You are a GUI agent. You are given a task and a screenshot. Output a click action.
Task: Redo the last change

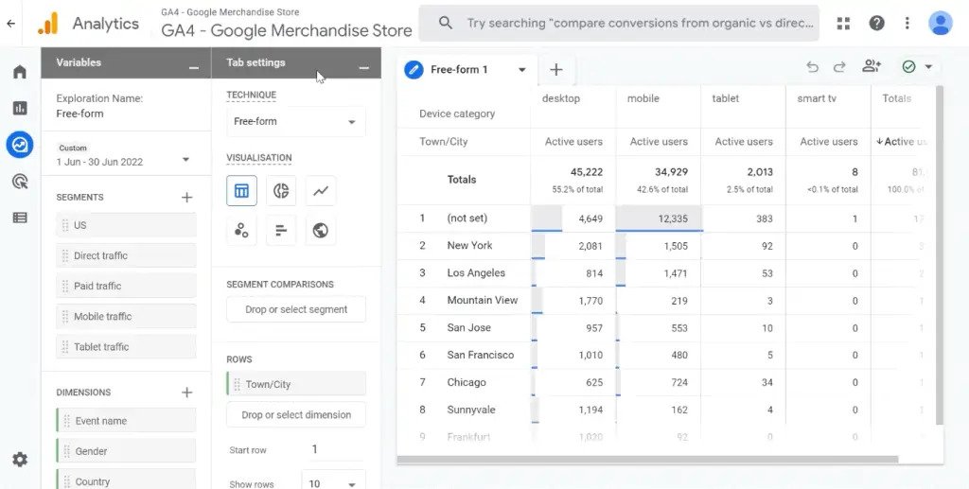(839, 67)
